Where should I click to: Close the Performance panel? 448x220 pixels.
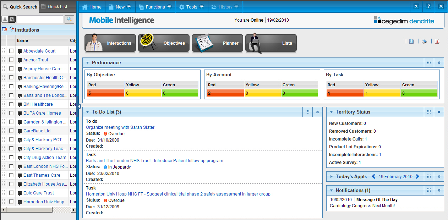coord(439,62)
